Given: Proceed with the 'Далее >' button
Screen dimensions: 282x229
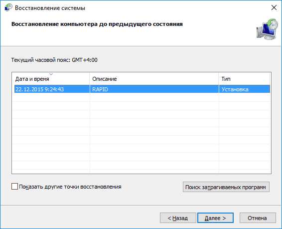Looking at the screenshot, I should [215, 218].
